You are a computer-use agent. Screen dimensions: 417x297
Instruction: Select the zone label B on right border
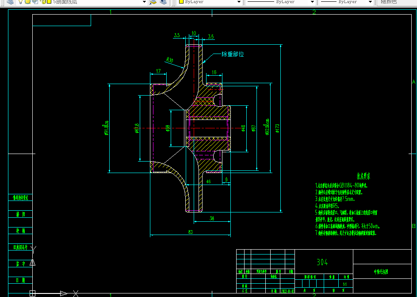click(x=413, y=226)
